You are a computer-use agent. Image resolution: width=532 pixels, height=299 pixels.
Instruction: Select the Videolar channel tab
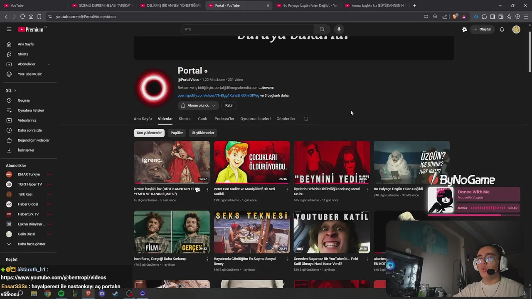pyautogui.click(x=165, y=119)
